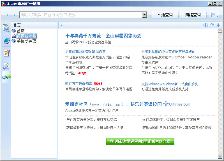The width and height of the screenshot is (224, 161).
Task: Collapse the left panel with the triangle arrow
Action: point(62,25)
